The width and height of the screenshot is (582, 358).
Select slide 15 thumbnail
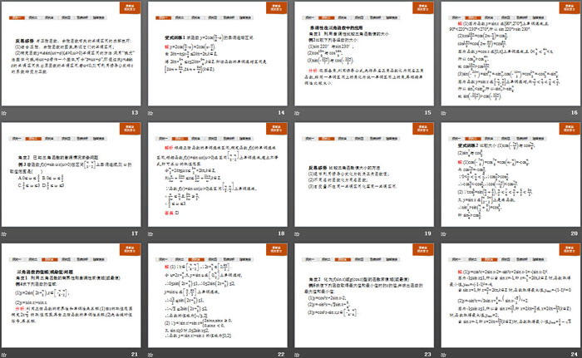tap(363, 53)
